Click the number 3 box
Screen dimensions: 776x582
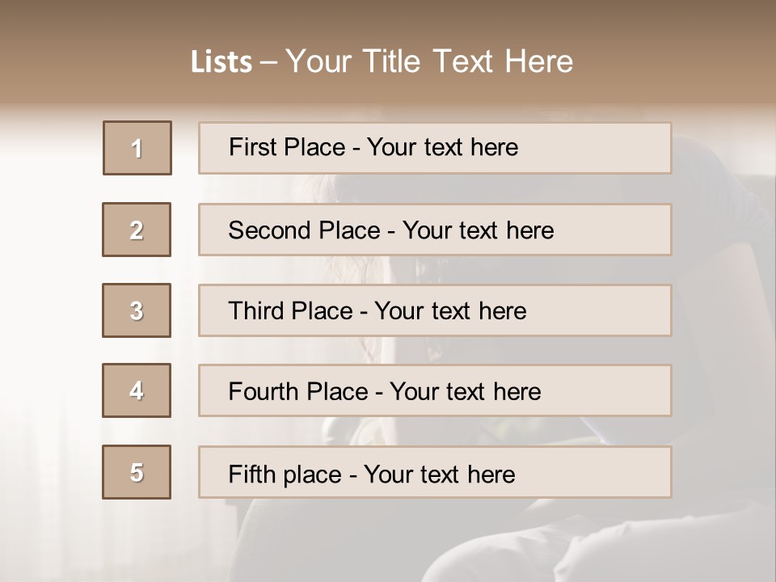pyautogui.click(x=137, y=310)
